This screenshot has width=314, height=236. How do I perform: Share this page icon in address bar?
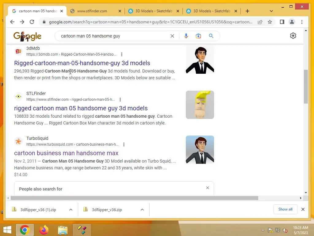point(260,22)
